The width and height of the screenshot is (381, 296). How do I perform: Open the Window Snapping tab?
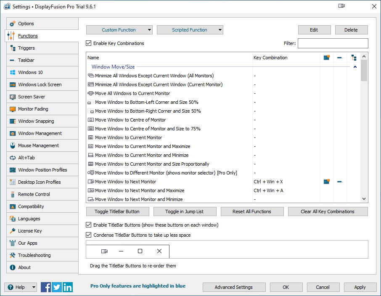pyautogui.click(x=42, y=121)
